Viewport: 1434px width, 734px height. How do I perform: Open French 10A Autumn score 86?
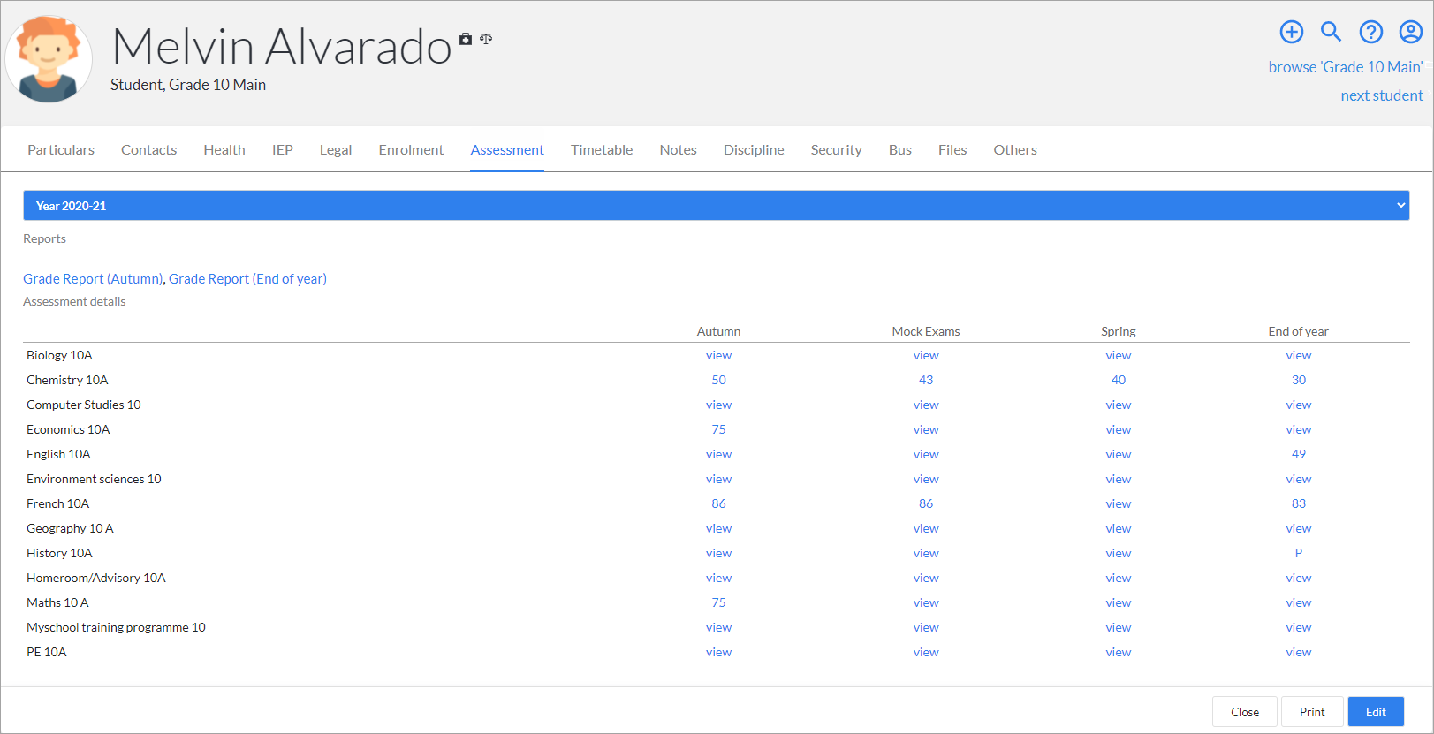[718, 503]
